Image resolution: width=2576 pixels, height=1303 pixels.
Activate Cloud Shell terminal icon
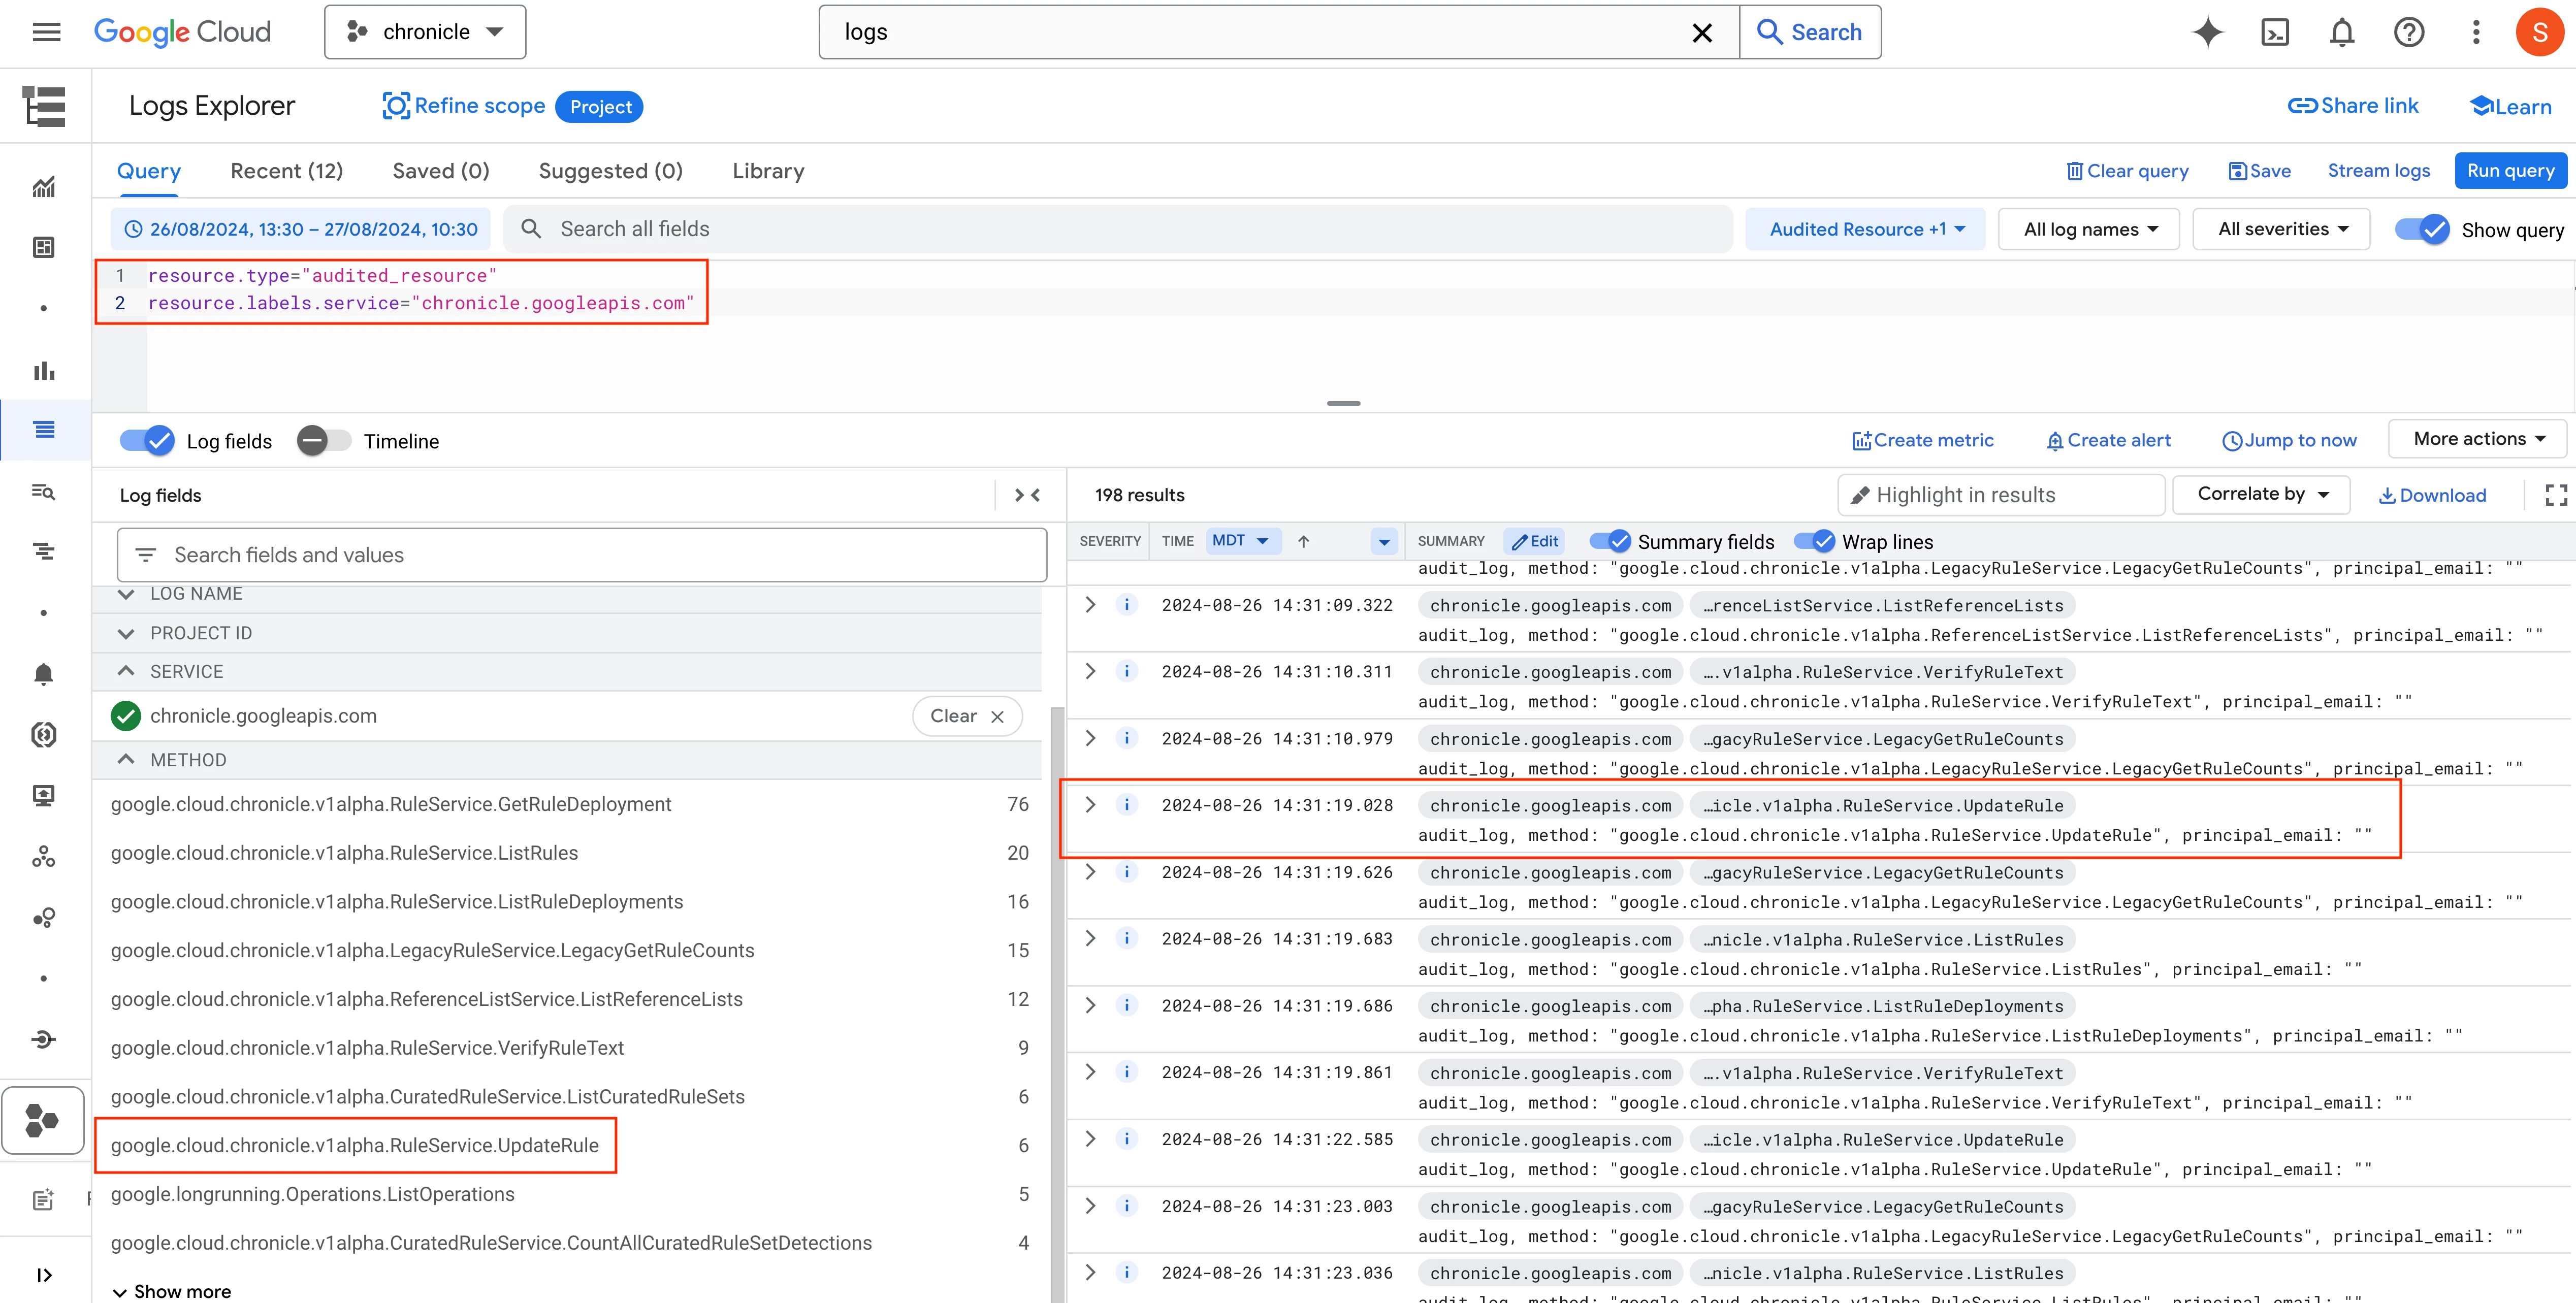(x=2275, y=32)
